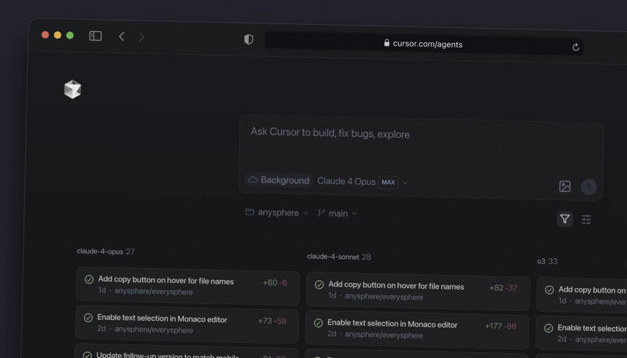Attach an image using picture icon
627x358 pixels.
coord(564,186)
